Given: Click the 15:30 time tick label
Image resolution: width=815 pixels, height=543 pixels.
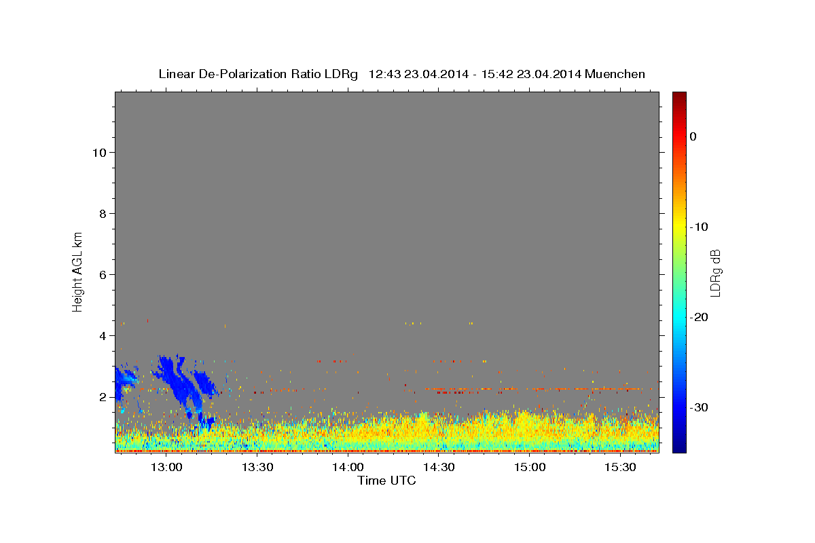Looking at the screenshot, I should [621, 467].
